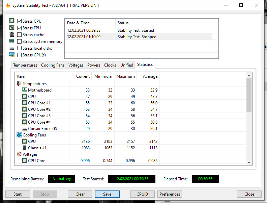
Task: Switch to the Cooling Fans tab
Action: [53, 65]
